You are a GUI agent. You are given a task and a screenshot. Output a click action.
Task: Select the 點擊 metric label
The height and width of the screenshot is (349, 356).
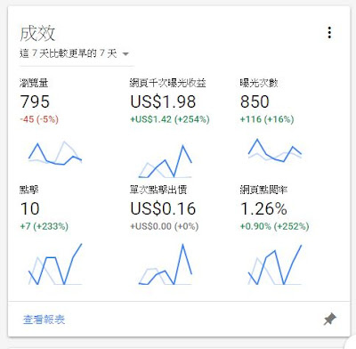click(29, 190)
